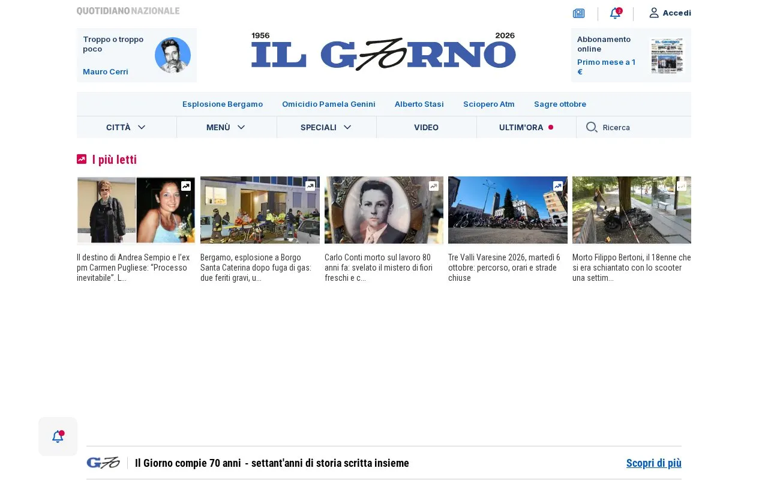This screenshot has width=768, height=480.
Task: Expand the Città dropdown menu
Action: click(127, 127)
